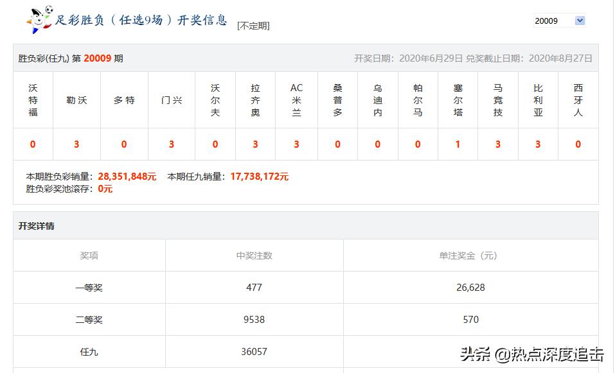
Task: Click the result 0 under 多特
Action: [x=124, y=144]
